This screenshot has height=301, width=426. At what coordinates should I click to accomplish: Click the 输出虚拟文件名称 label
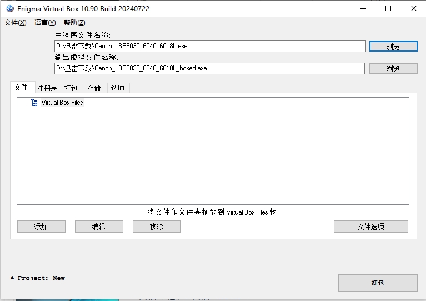pyautogui.click(x=87, y=57)
